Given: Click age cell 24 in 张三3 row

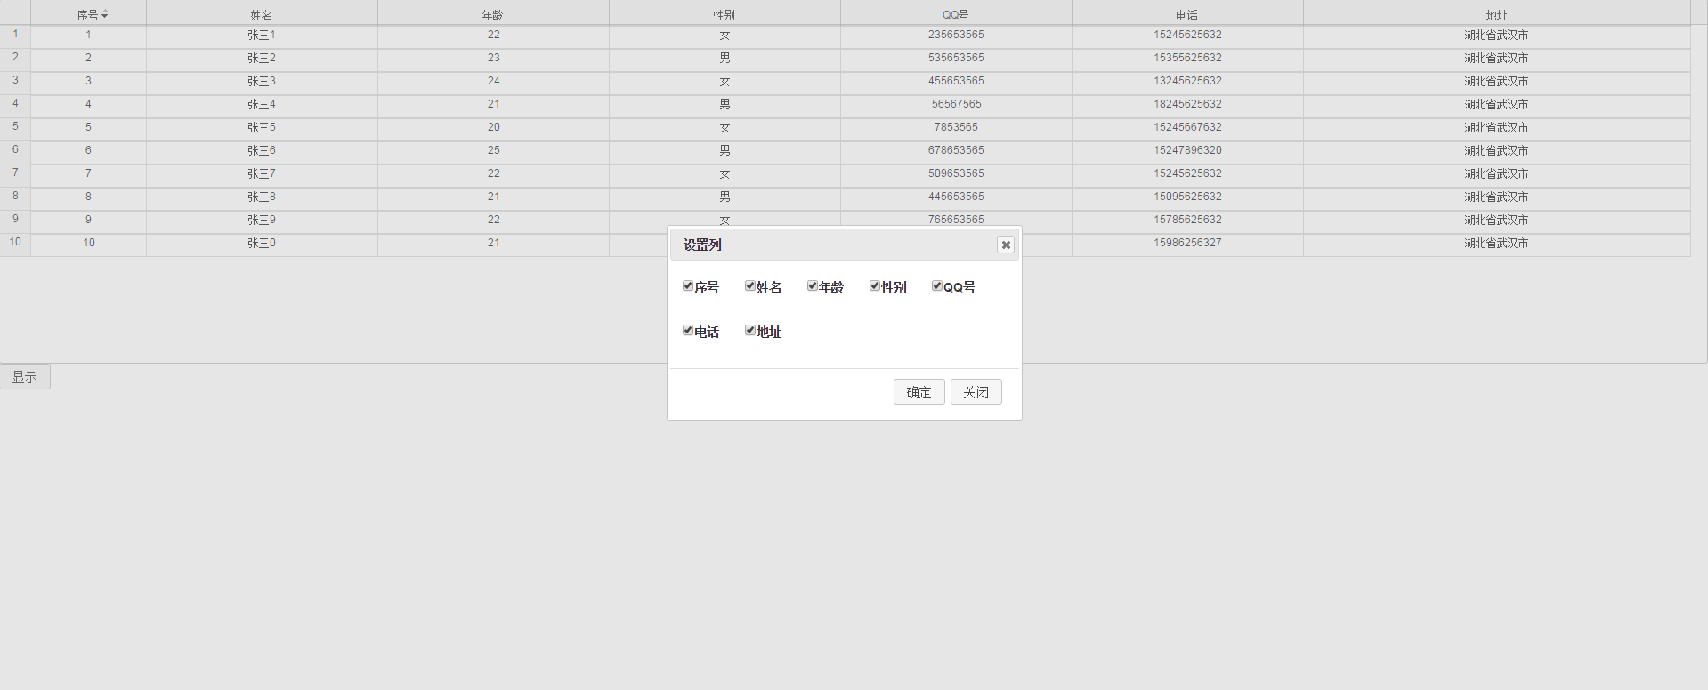Looking at the screenshot, I should point(493,81).
